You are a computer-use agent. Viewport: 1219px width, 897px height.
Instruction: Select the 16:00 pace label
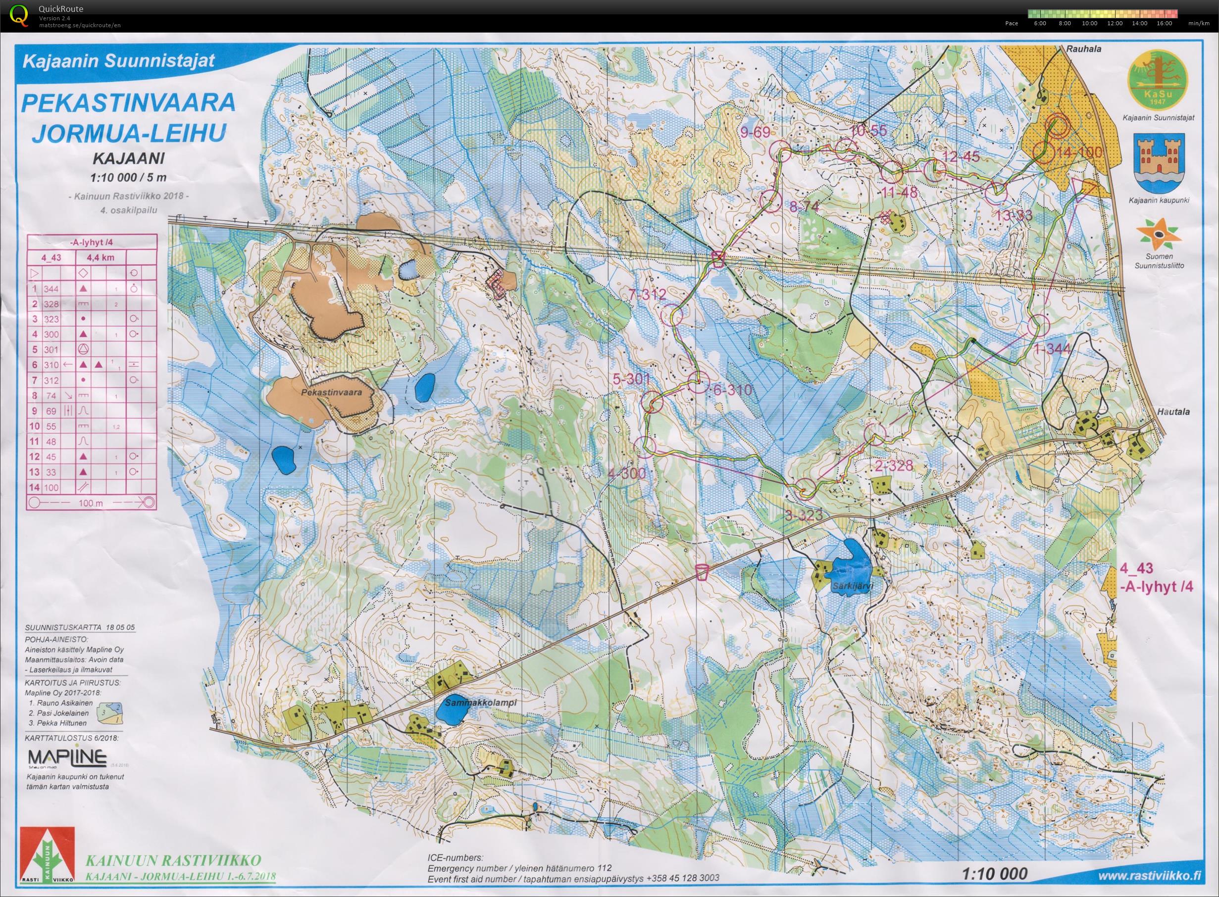[x=1165, y=23]
